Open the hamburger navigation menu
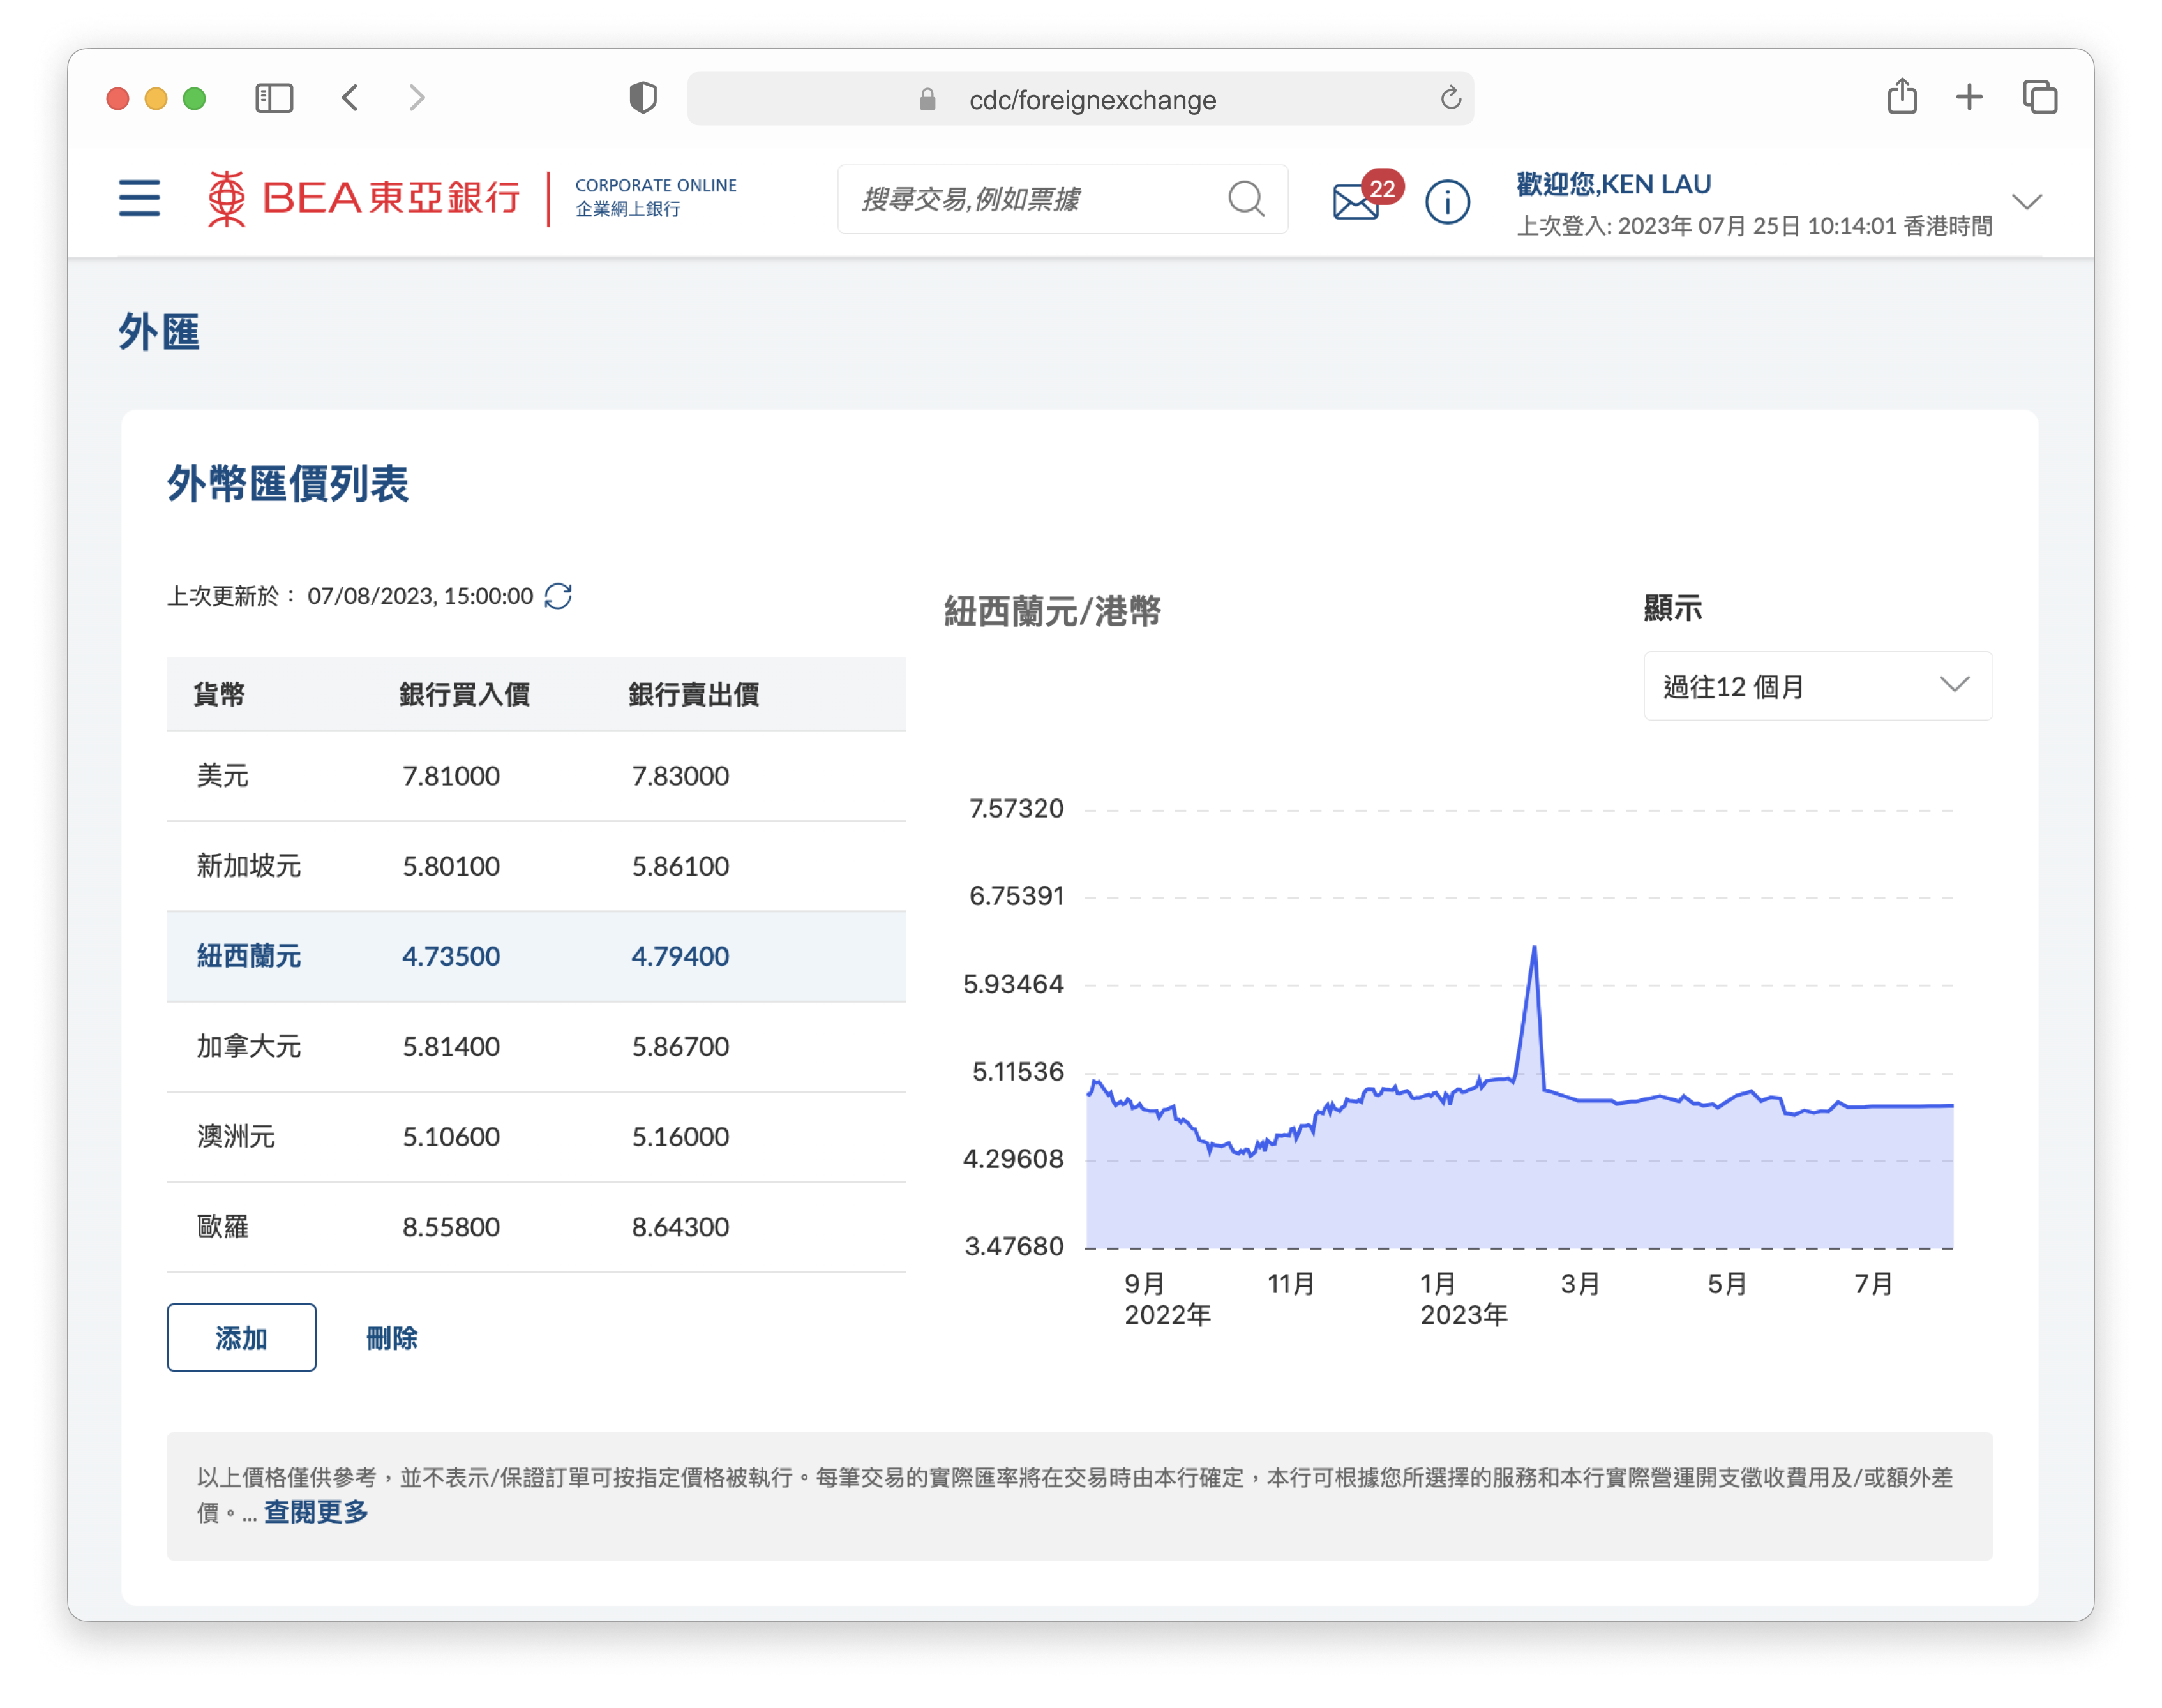The image size is (2162, 1708). tap(139, 198)
